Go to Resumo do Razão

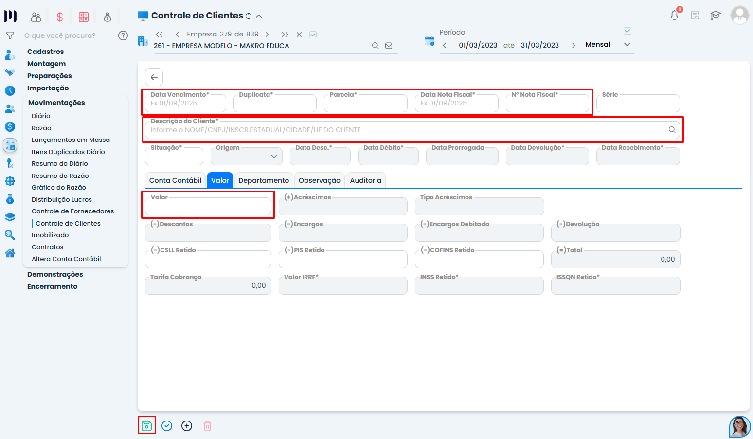tap(60, 176)
